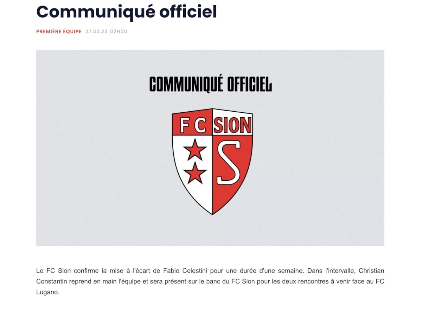The width and height of the screenshot is (422, 311).
Task: Click the Communiqué officiel page heading
Action: click(x=127, y=12)
